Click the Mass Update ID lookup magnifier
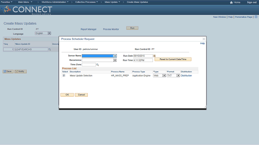Image resolution: width=259 pixels, height=145 pixels. 49,49
